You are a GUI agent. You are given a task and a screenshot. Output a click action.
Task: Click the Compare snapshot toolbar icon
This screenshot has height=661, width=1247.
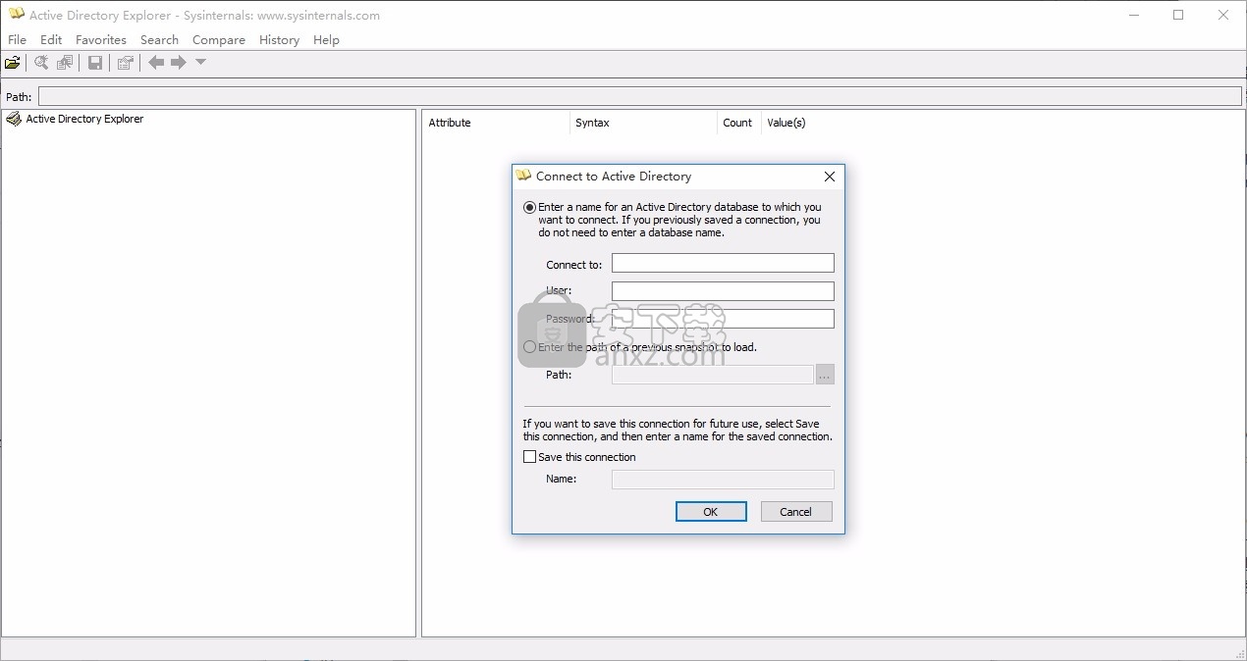65,63
